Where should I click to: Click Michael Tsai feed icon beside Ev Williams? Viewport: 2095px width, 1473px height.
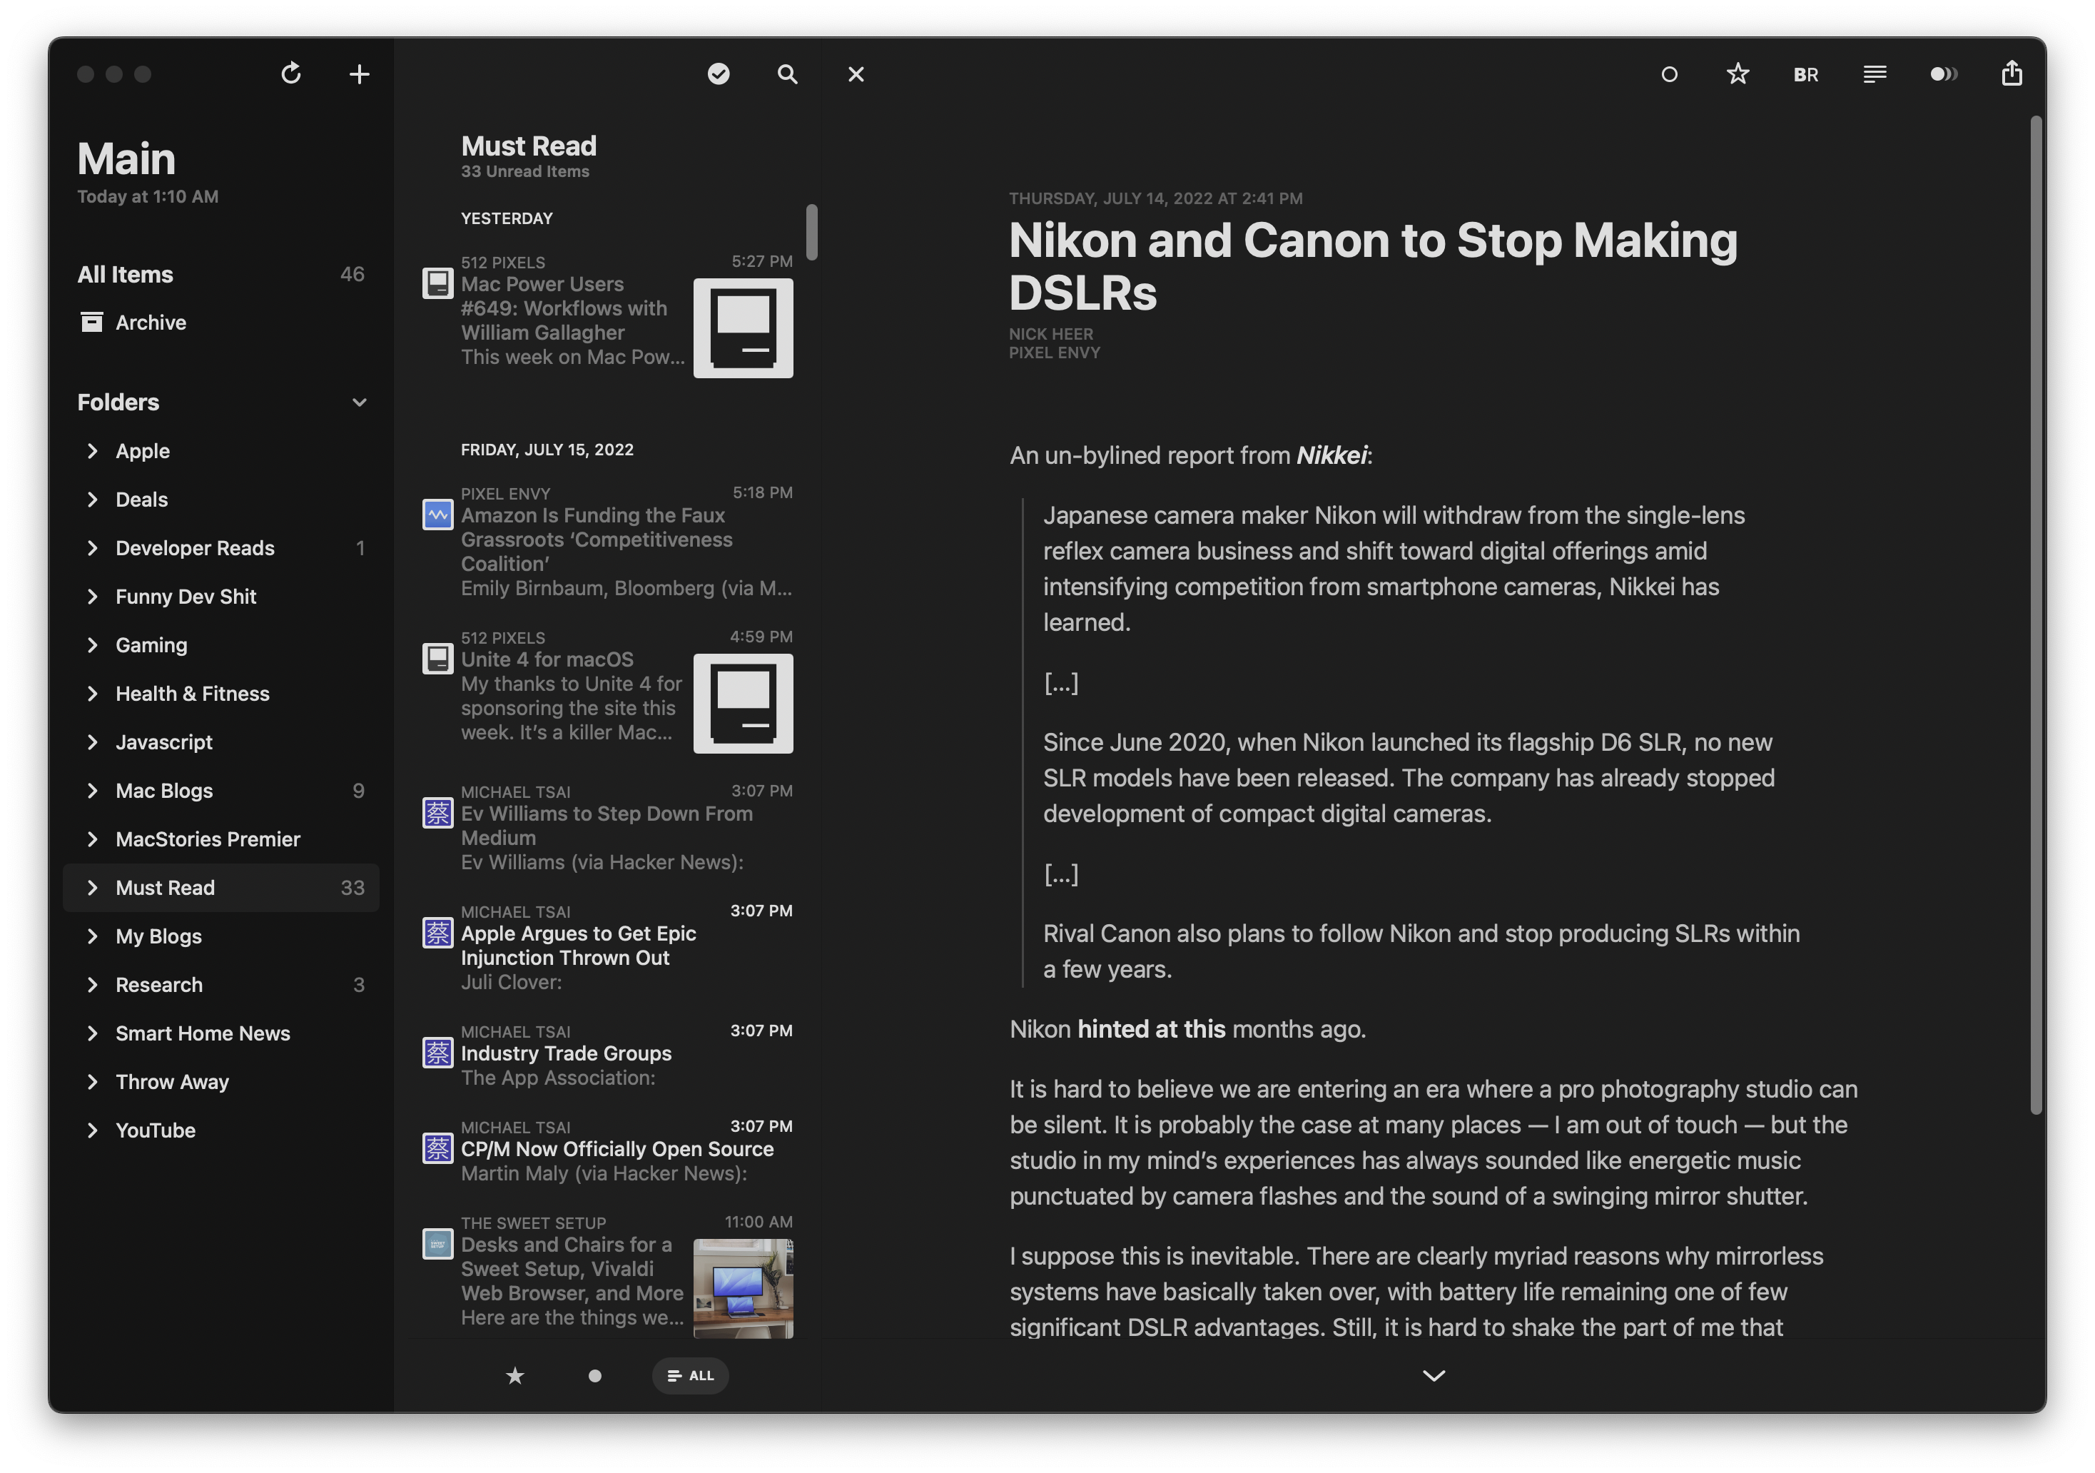pyautogui.click(x=437, y=812)
